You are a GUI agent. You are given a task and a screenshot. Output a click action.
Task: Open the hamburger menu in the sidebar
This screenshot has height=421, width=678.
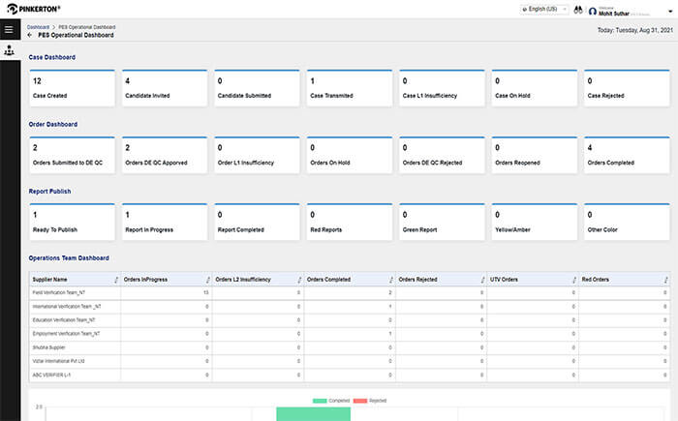click(9, 29)
